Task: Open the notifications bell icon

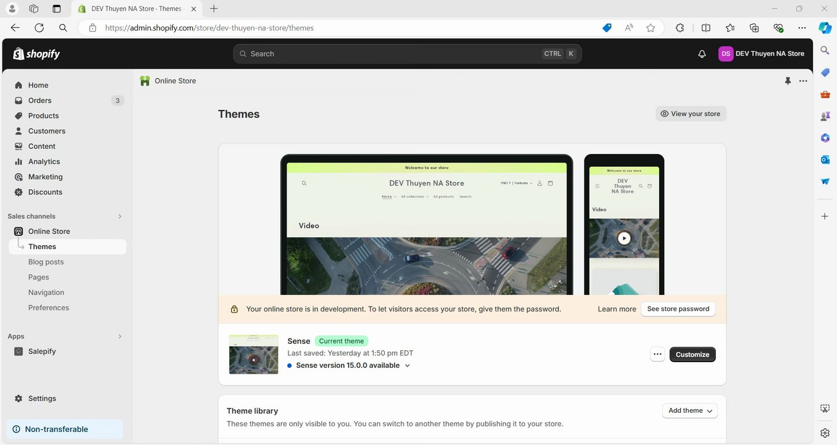Action: (702, 54)
